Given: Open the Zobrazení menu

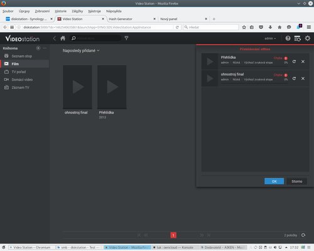Looking at the screenshot, I should (42, 11).
